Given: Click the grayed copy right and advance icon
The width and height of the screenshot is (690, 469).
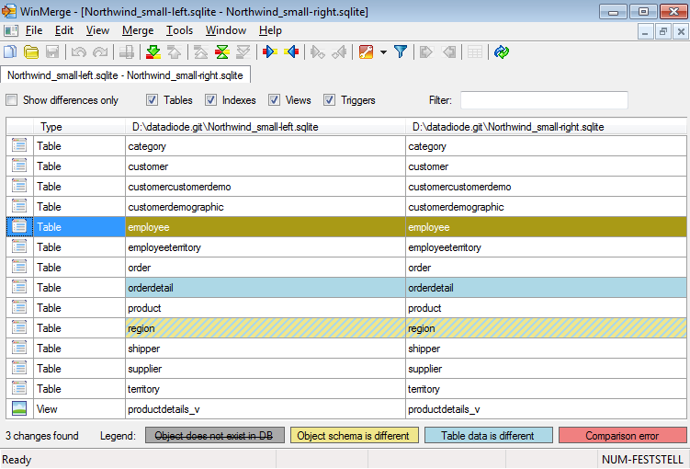Looking at the screenshot, I should pyautogui.click(x=318, y=52).
